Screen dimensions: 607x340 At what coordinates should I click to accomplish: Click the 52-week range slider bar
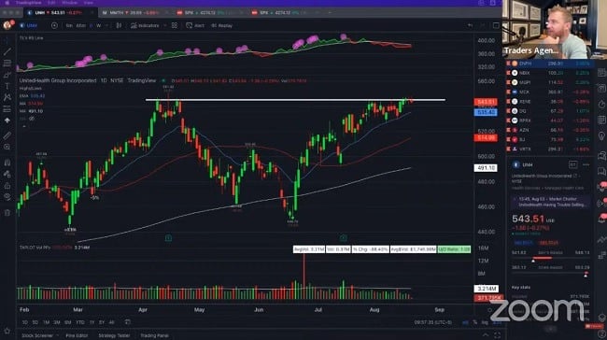[550, 273]
